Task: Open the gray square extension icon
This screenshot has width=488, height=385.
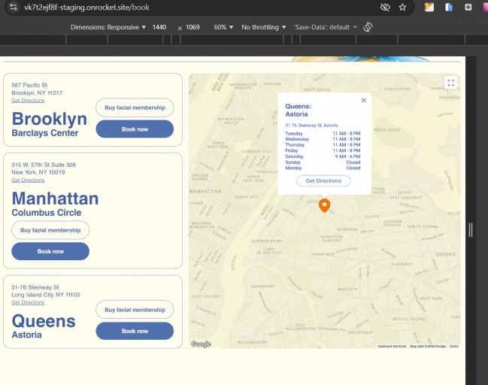Action: click(468, 8)
